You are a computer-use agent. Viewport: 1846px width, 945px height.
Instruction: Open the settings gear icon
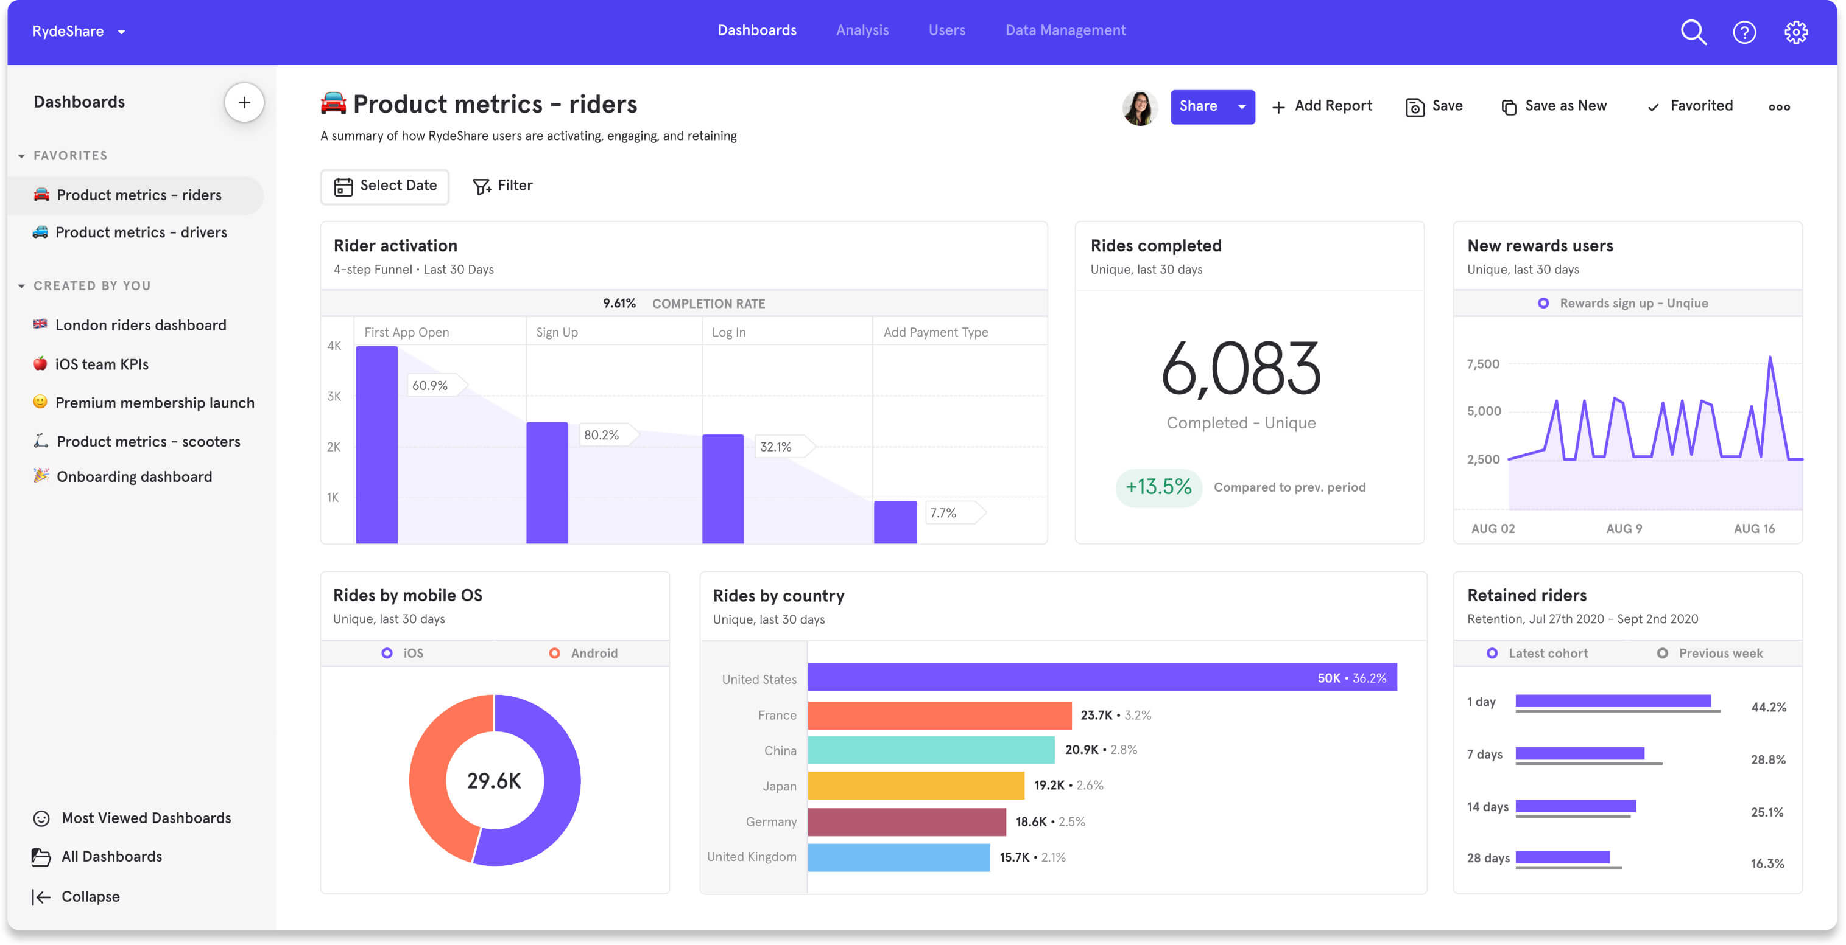pos(1797,32)
